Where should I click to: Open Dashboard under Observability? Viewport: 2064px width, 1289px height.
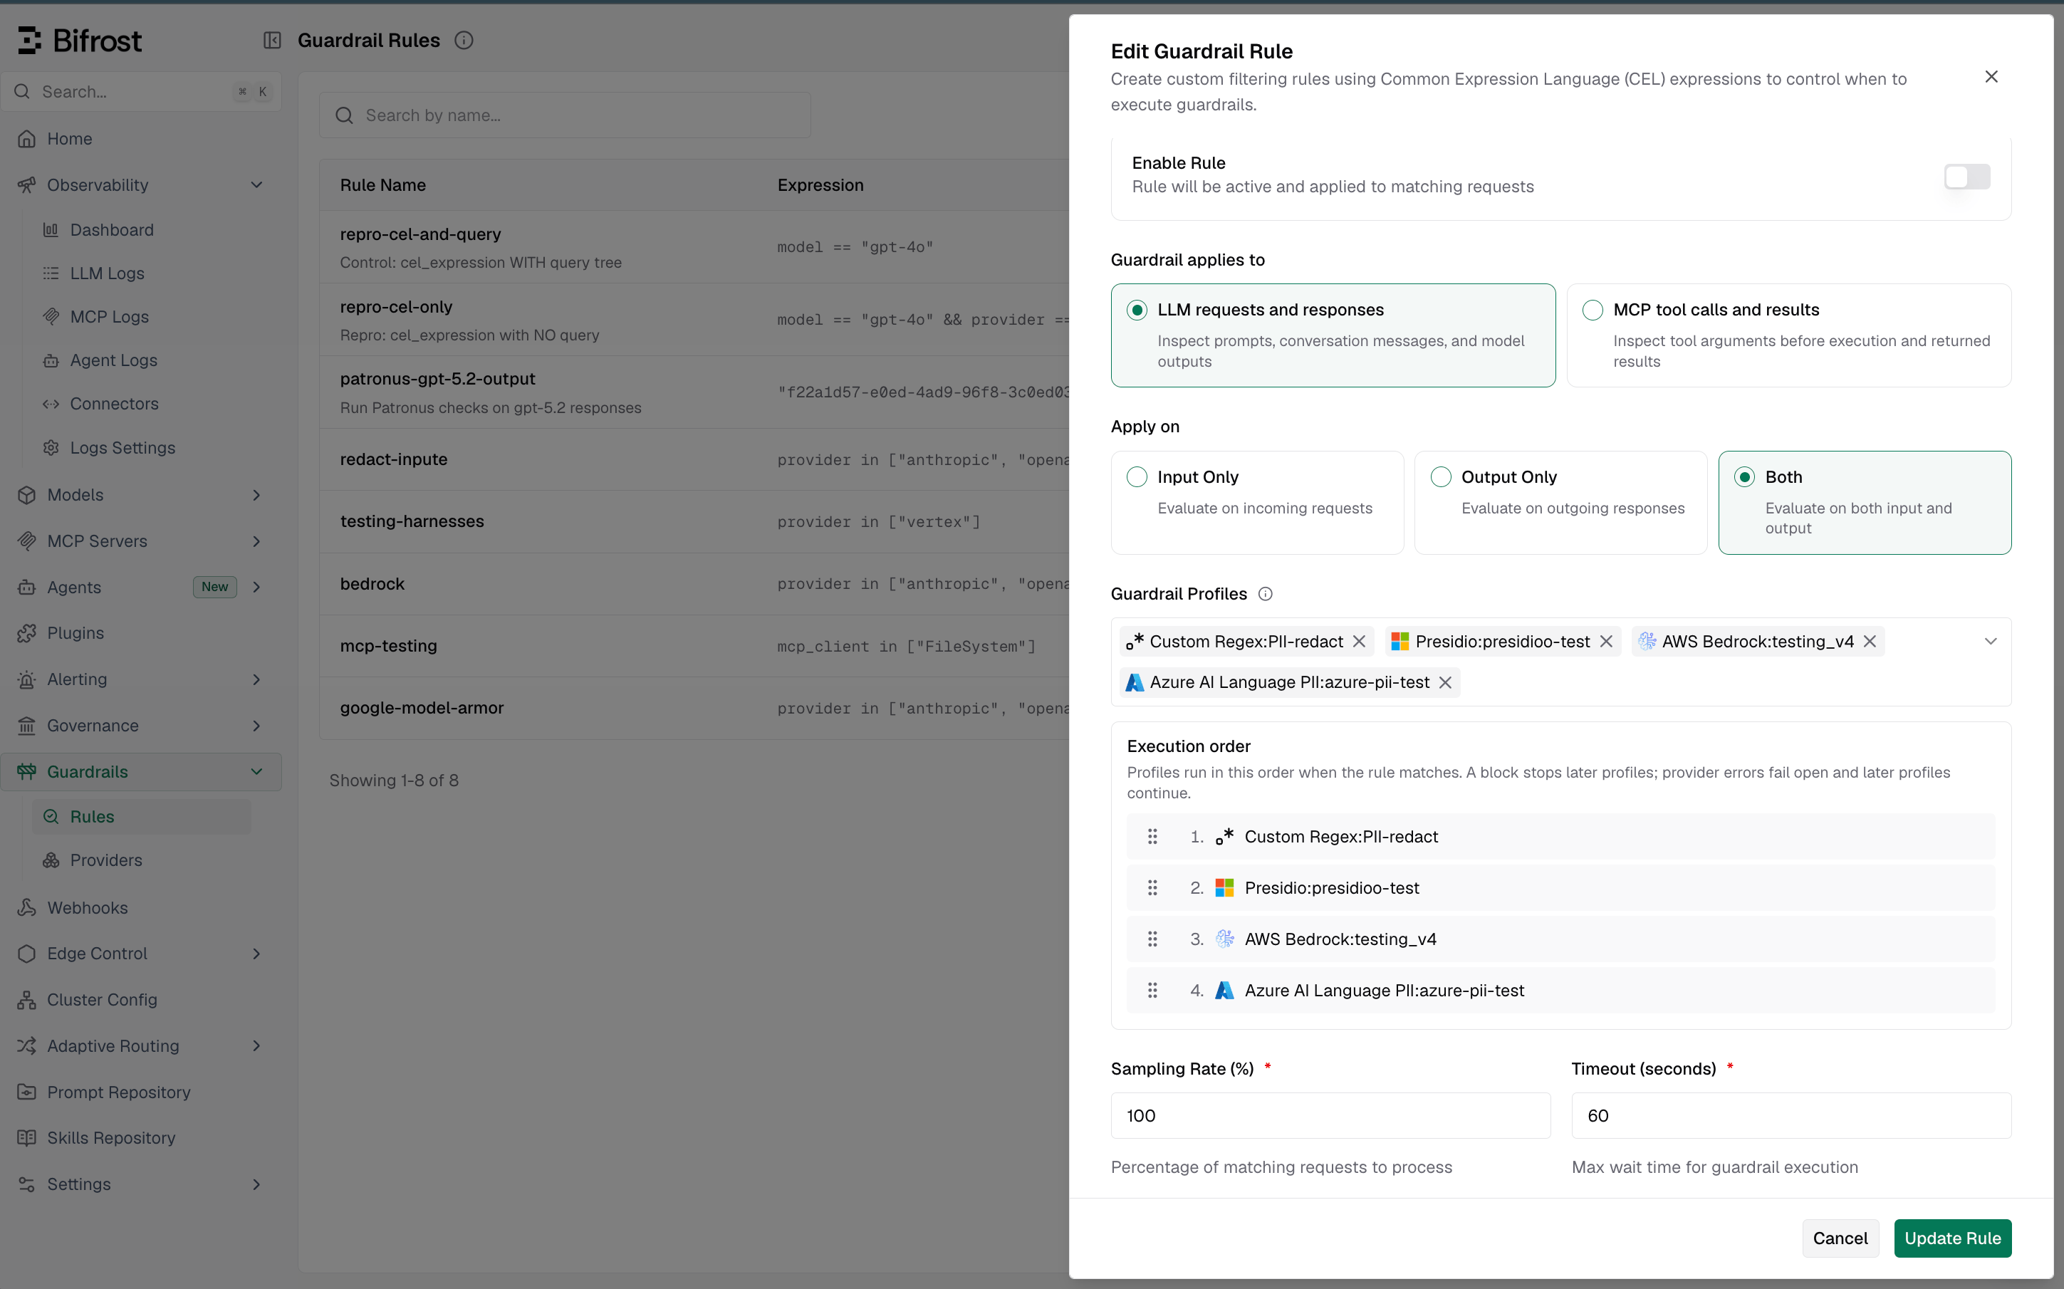pos(142,229)
